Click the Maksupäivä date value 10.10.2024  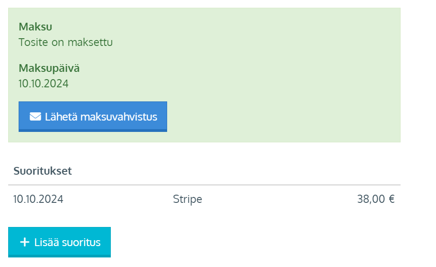coord(44,84)
